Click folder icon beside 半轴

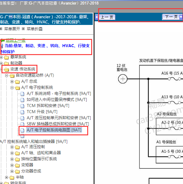tap(12, 178)
